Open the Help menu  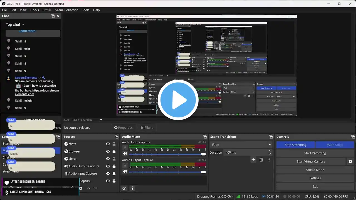pos(96,10)
